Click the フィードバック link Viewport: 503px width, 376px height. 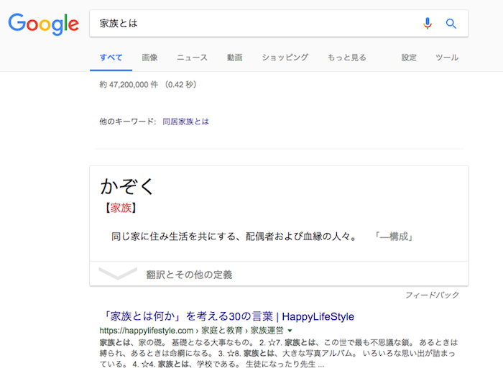pyautogui.click(x=432, y=295)
